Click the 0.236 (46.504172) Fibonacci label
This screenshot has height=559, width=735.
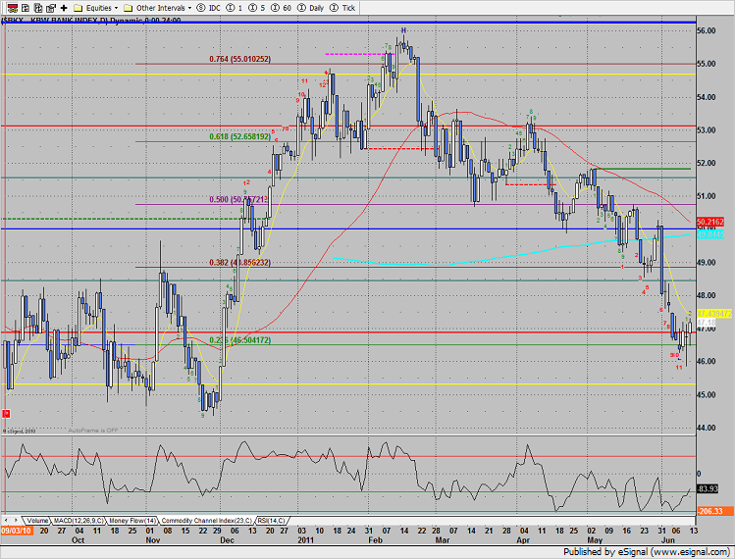(240, 340)
